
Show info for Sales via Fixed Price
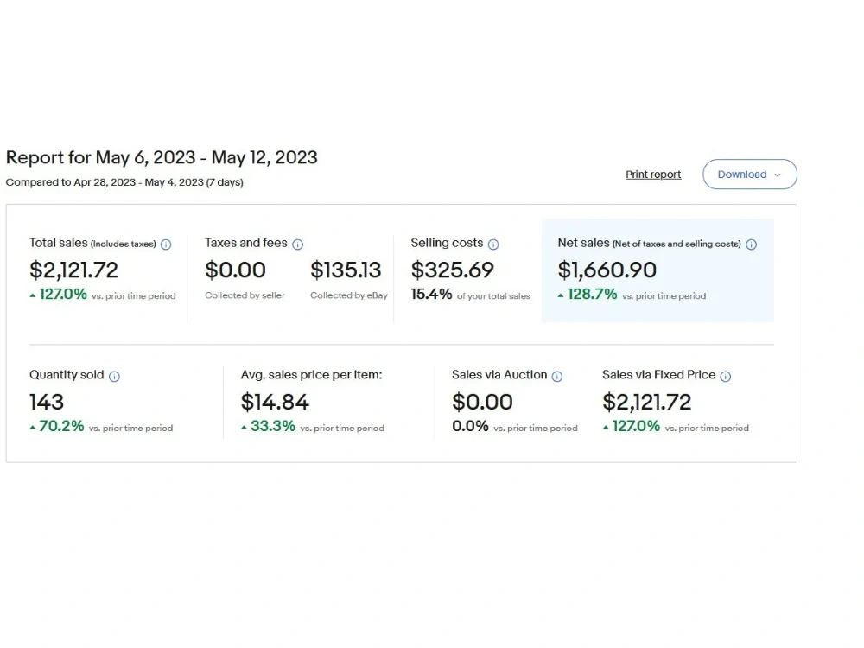click(x=726, y=377)
